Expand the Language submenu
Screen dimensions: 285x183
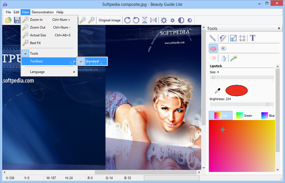[49, 72]
